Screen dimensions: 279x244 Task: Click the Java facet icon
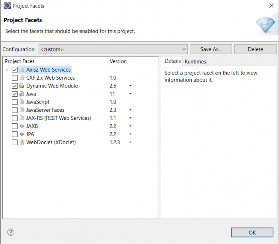tap(22, 94)
